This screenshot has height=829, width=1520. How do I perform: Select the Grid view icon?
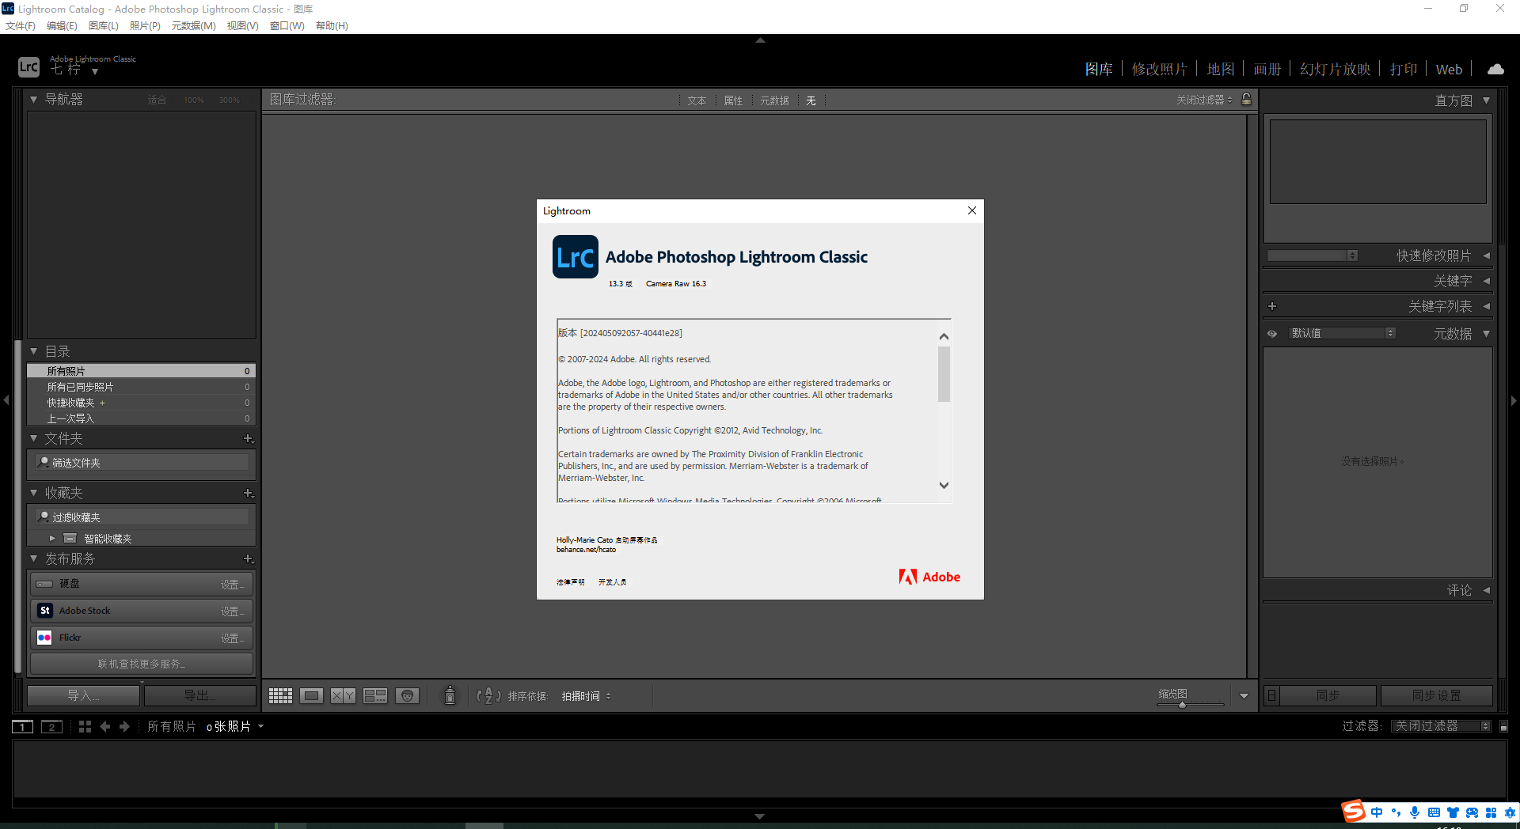point(279,695)
